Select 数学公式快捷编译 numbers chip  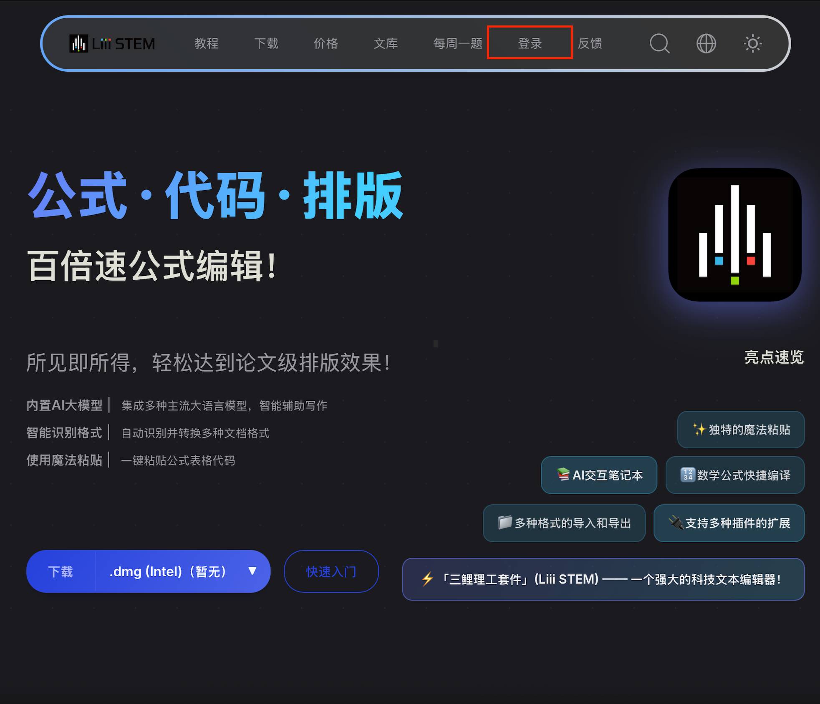(735, 475)
